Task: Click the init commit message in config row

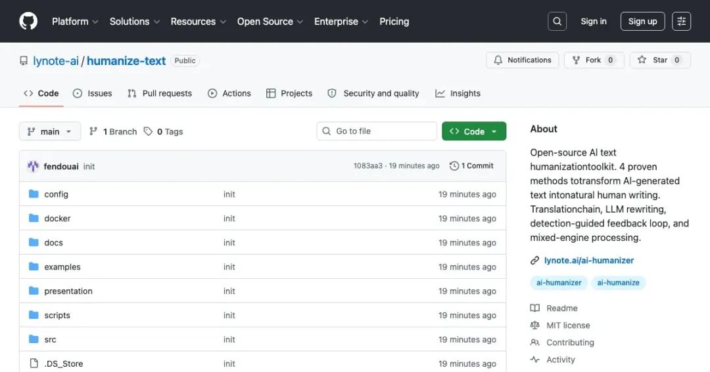Action: (229, 194)
